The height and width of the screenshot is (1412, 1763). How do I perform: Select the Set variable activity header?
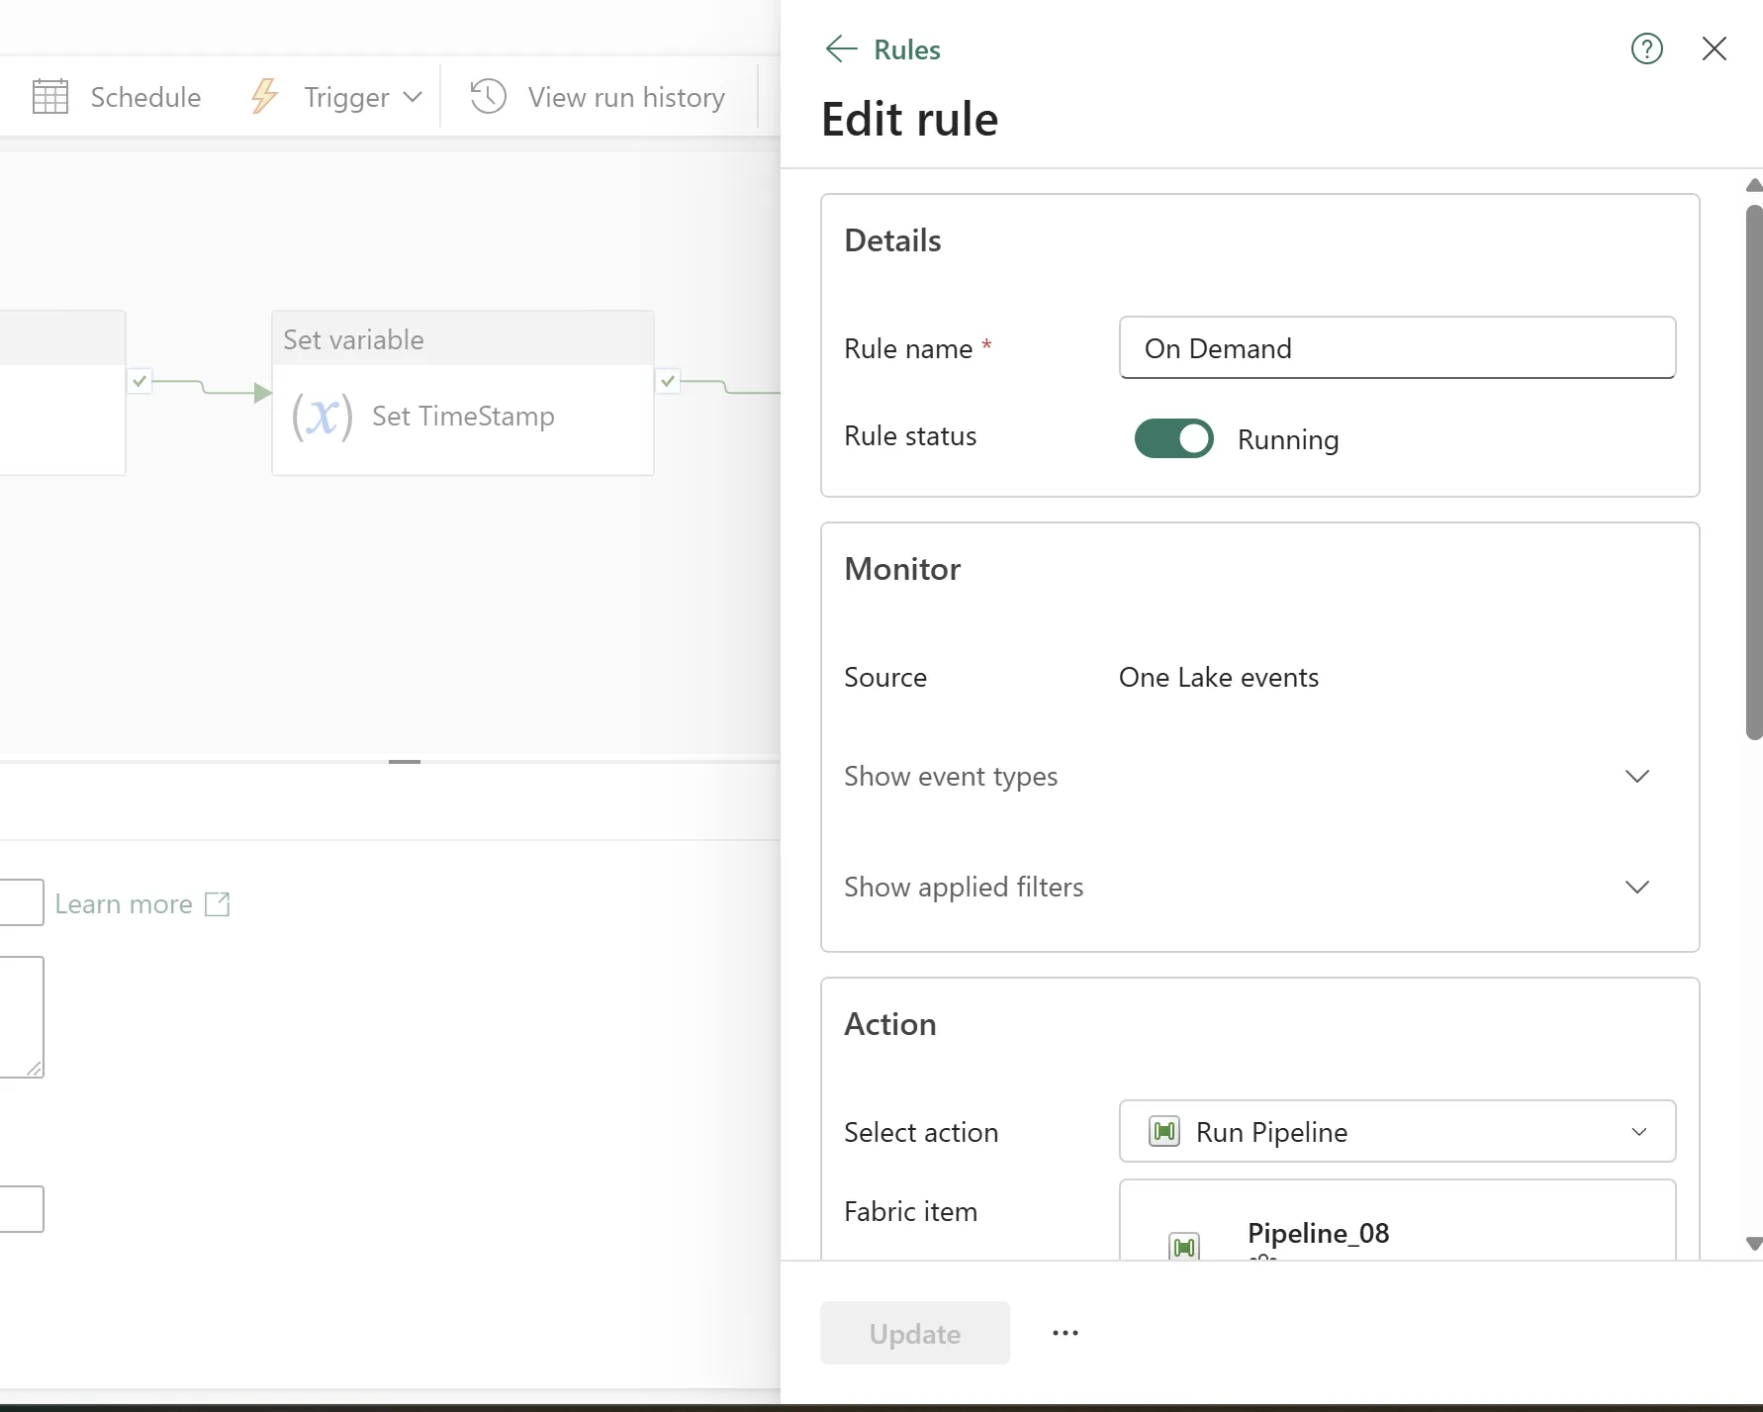coord(463,338)
